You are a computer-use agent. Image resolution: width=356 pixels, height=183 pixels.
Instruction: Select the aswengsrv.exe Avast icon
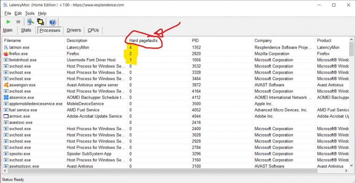(x=6, y=85)
